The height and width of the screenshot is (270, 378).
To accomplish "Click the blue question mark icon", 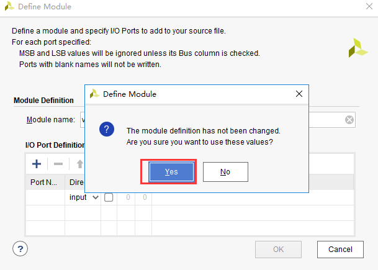I will (107, 130).
